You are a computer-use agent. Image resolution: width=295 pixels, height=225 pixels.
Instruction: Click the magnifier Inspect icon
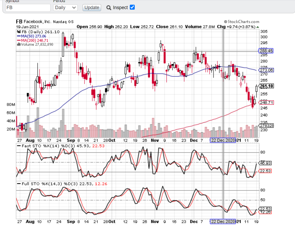coord(109,8)
